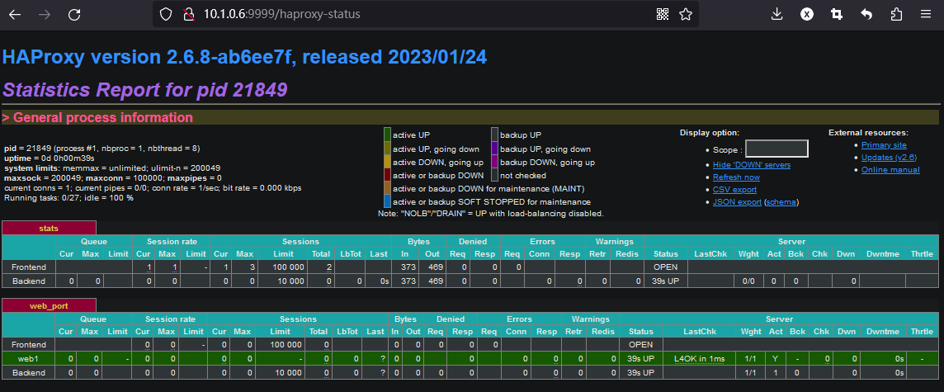944x392 pixels.
Task: Open the schema link
Action: [x=781, y=202]
